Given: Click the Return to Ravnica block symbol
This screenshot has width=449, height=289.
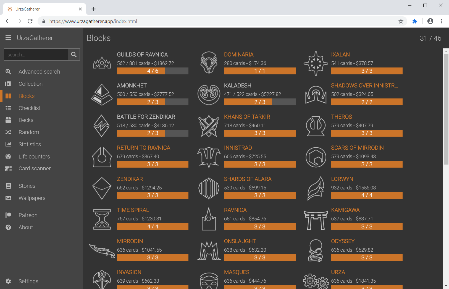Looking at the screenshot, I should tap(102, 157).
